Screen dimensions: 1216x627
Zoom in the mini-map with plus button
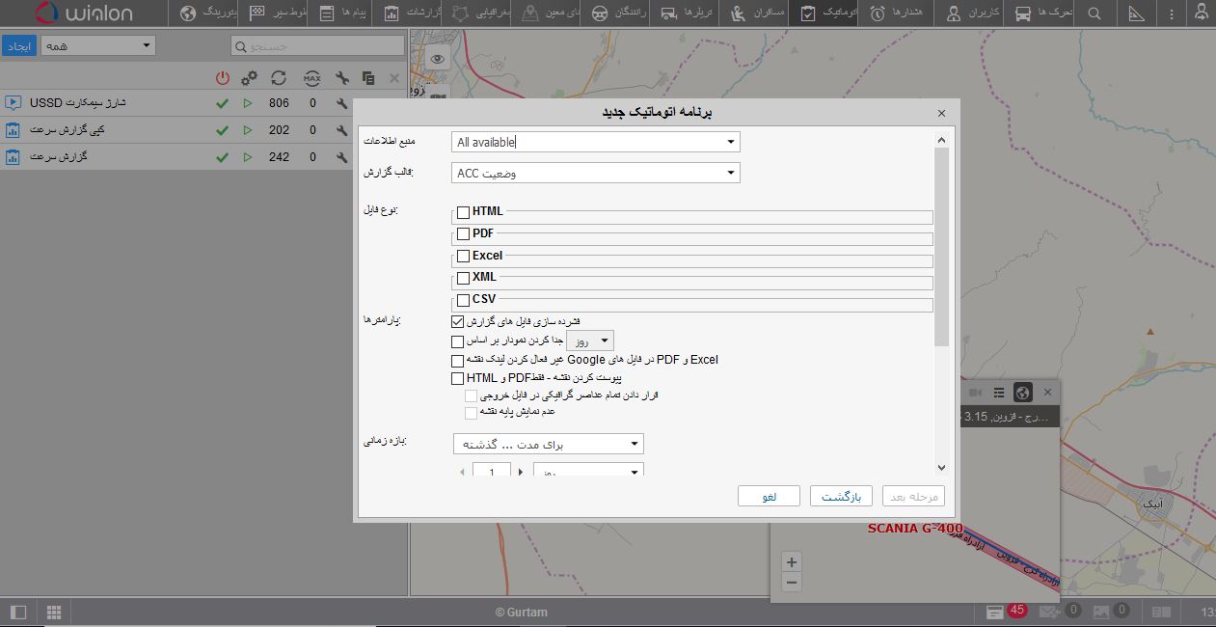pos(792,562)
